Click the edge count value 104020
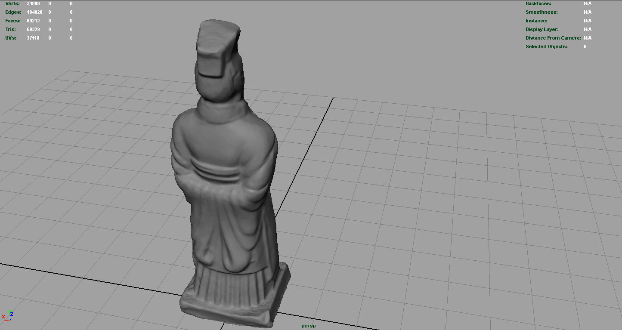This screenshot has width=622, height=330. (34, 12)
